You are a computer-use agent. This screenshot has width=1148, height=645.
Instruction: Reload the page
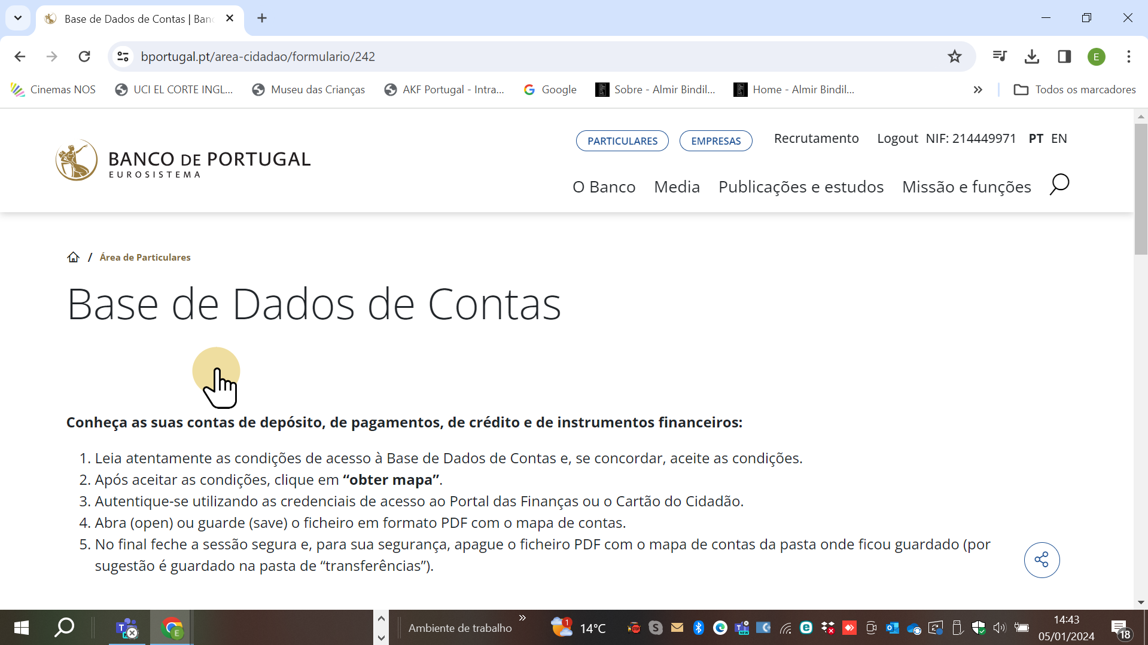(84, 57)
